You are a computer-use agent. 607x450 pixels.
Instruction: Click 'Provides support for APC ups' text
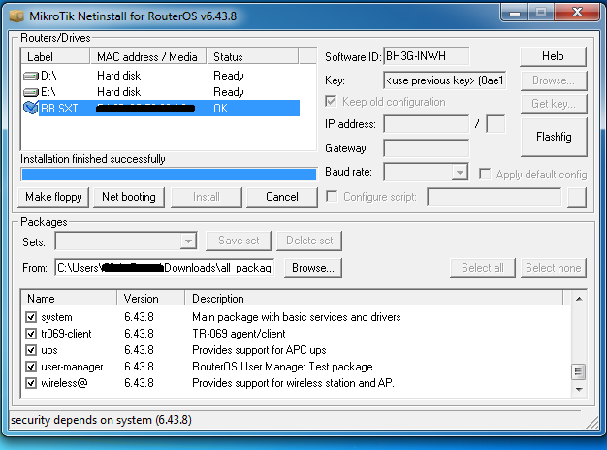pyautogui.click(x=259, y=350)
